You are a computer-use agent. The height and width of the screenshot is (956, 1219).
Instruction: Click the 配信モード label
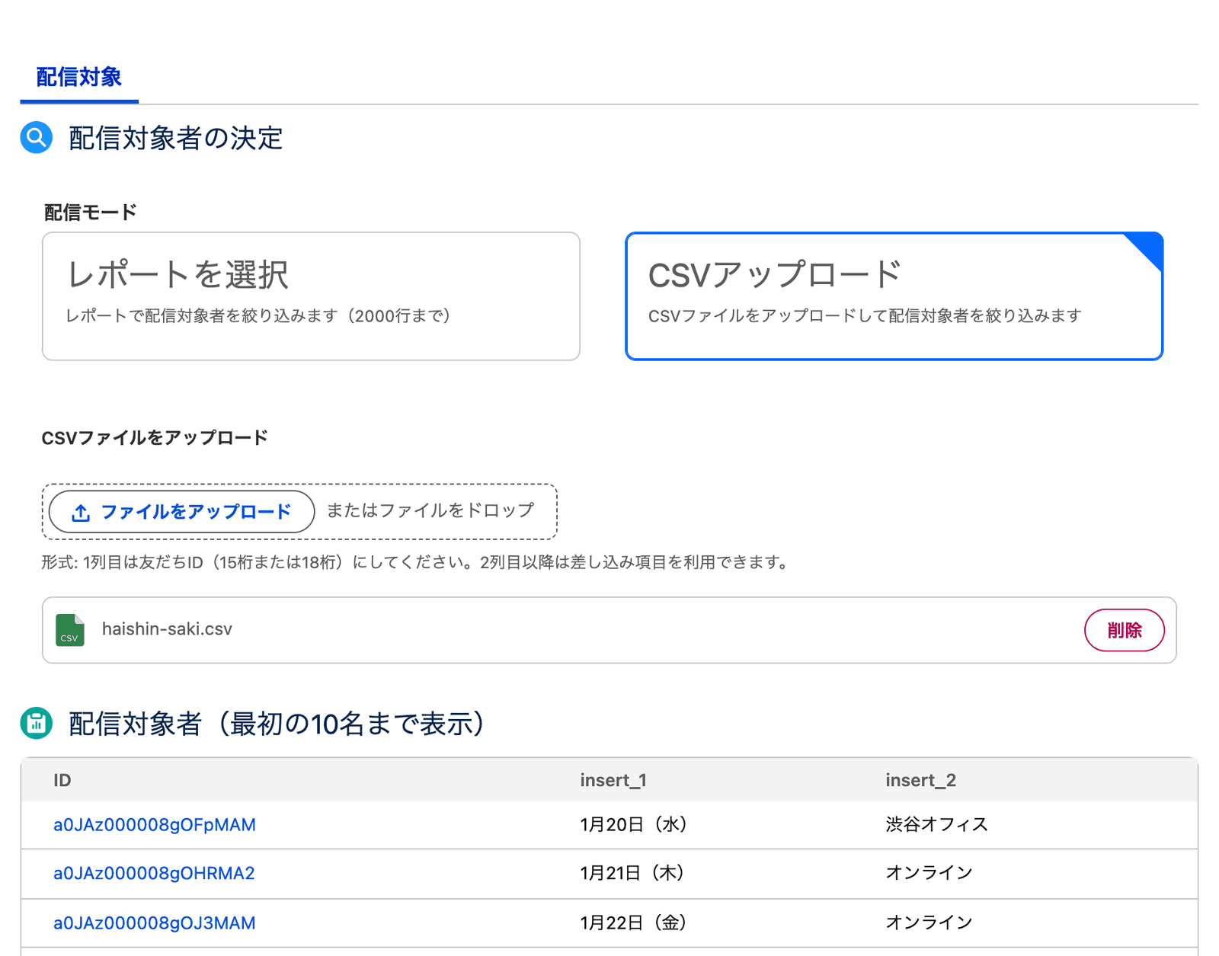point(90,212)
